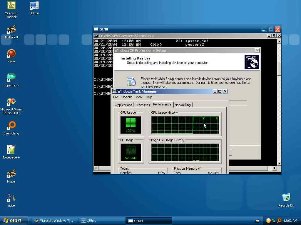Click the QEMU taskbar button
301x225 pixels.
(148, 221)
